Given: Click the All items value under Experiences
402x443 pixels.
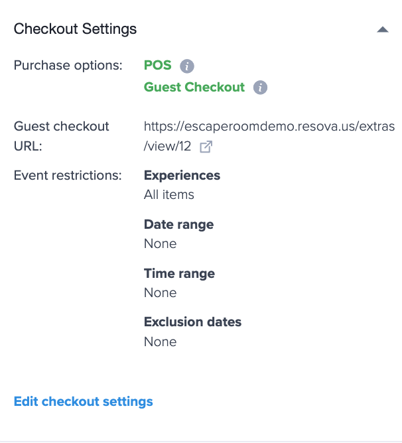Looking at the screenshot, I should point(168,195).
